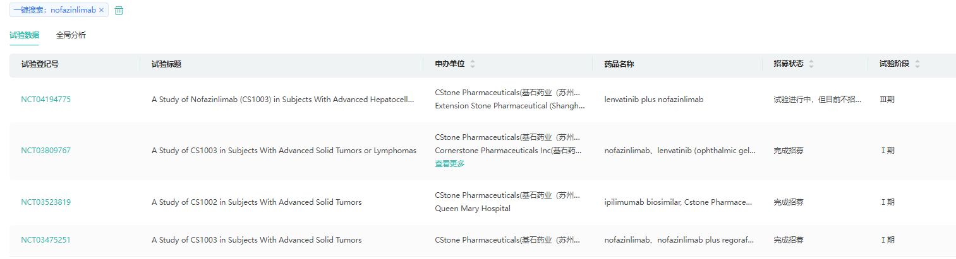Open trial NCT04194775
The height and width of the screenshot is (259, 956).
pos(45,100)
